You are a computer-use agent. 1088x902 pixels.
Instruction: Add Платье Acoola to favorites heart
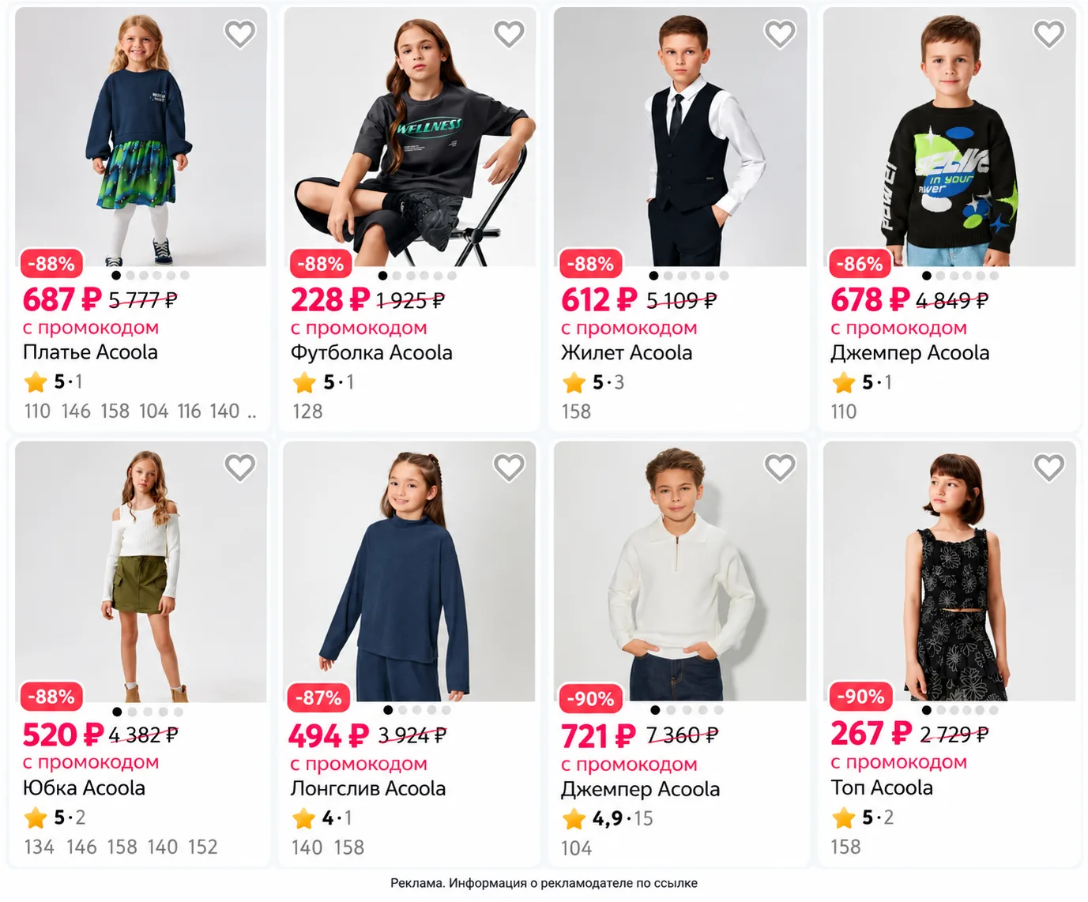pyautogui.click(x=240, y=34)
